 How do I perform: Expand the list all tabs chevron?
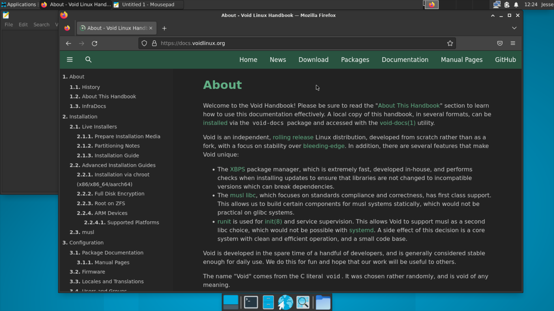tap(514, 28)
